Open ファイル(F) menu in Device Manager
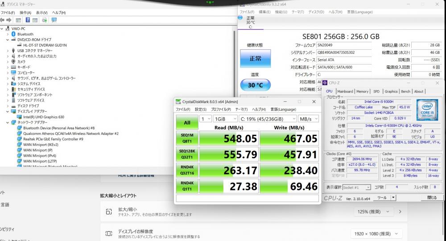Image resolution: width=446 pixels, height=241 pixels. pos(8,12)
